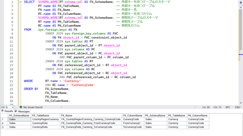Click the FK_CurrencyRate_Currency_FromCurrencyCode cell
Image resolution: width=243 pixels, height=136 pixels.
[x=91, y=123]
